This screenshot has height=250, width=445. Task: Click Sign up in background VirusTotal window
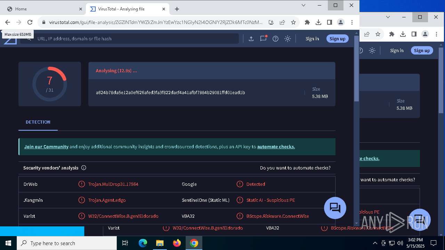[x=422, y=50]
